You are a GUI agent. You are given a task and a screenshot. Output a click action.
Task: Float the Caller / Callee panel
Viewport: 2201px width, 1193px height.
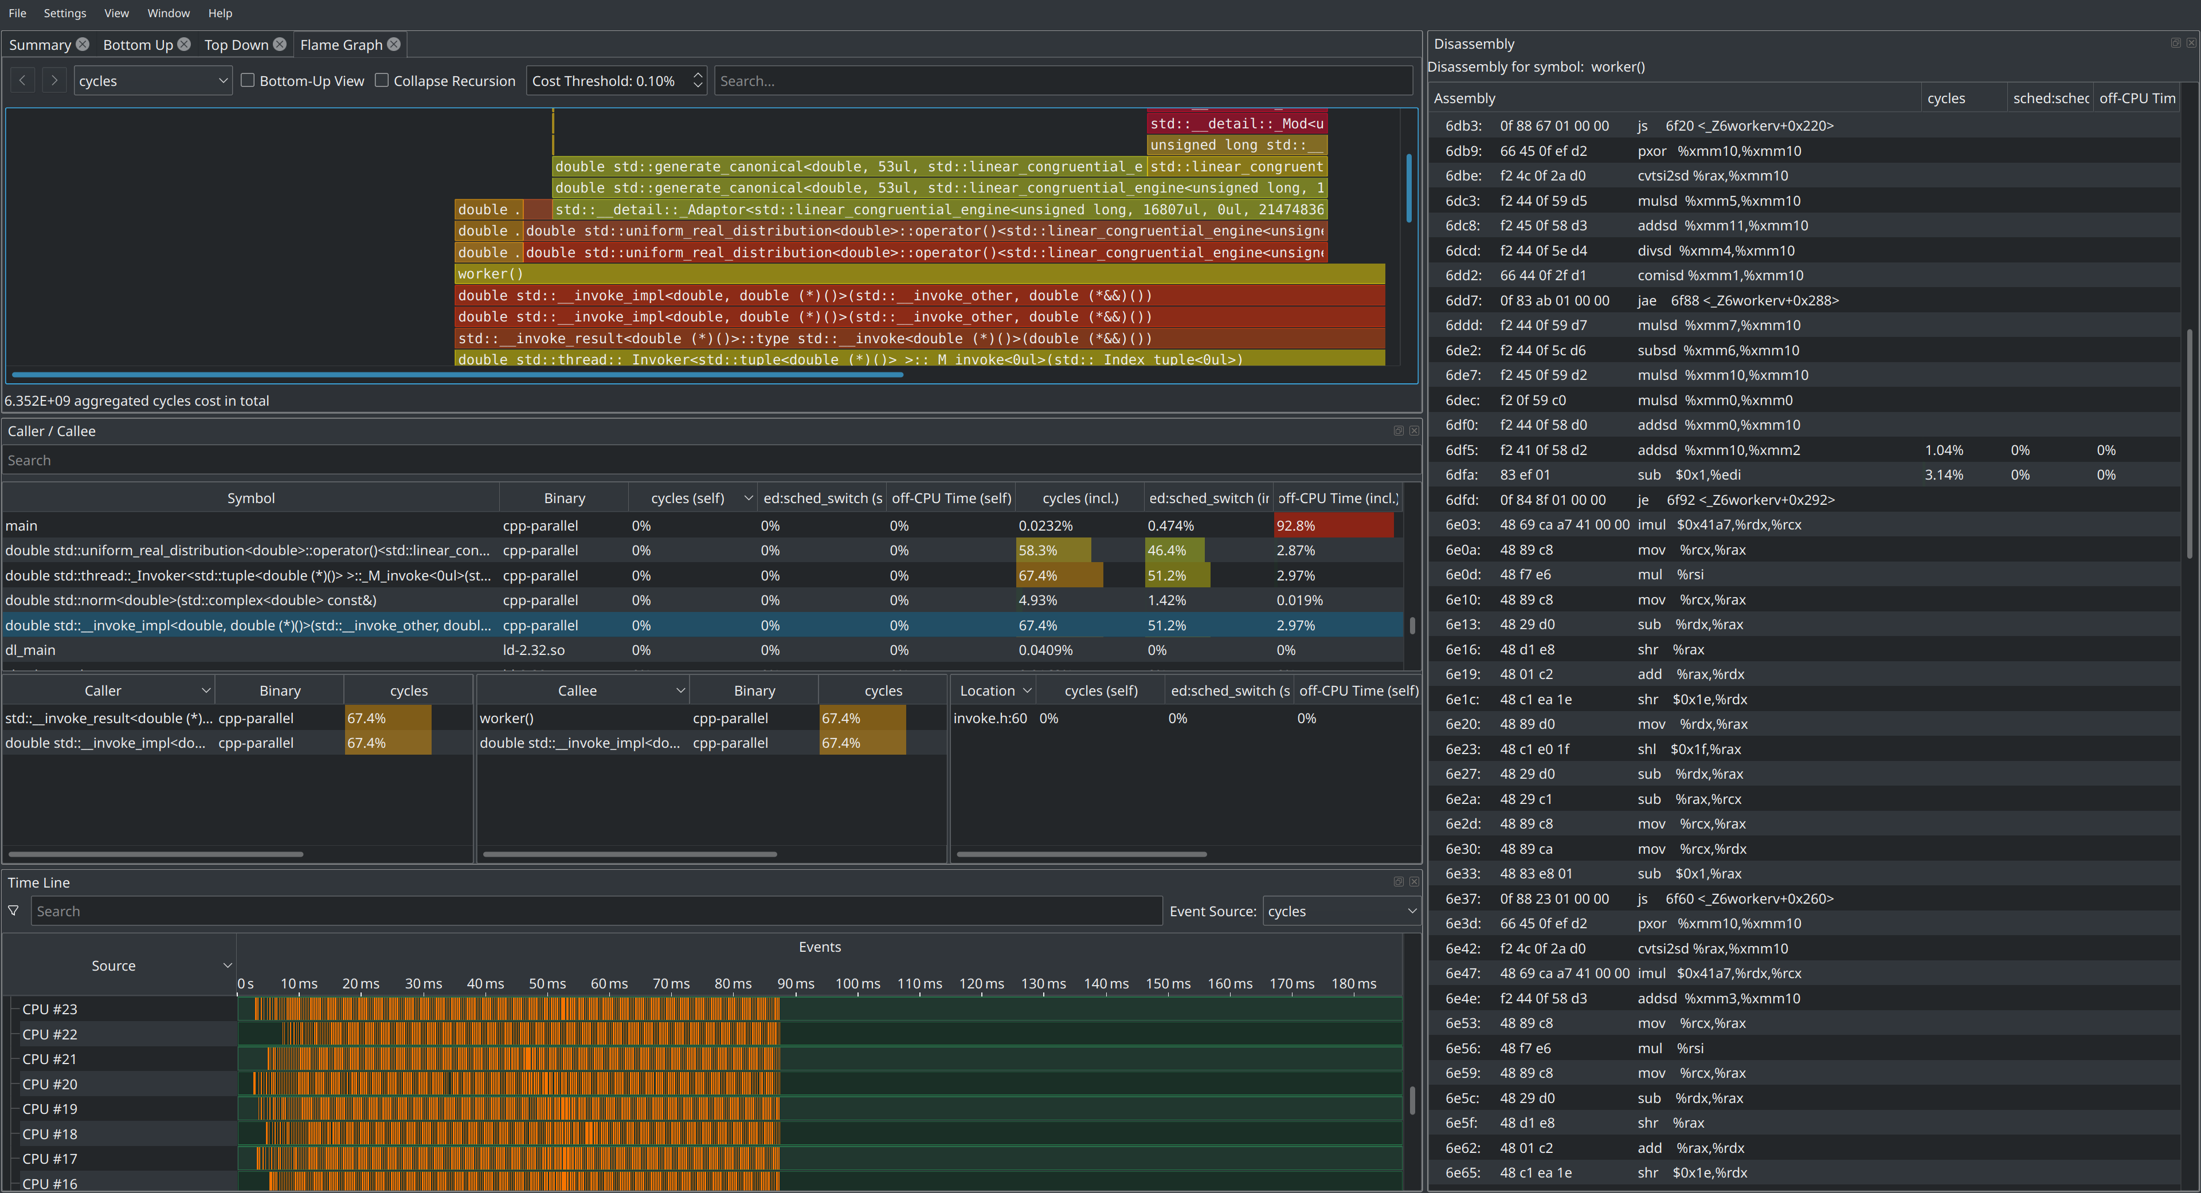pos(1399,431)
